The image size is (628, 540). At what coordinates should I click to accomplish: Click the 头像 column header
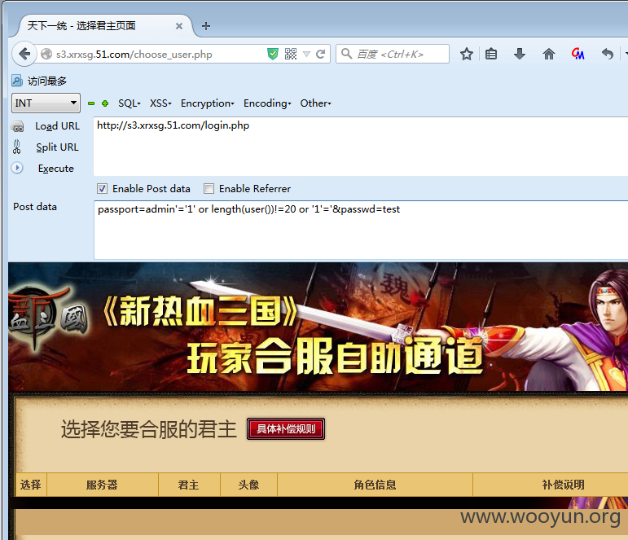pyautogui.click(x=248, y=485)
